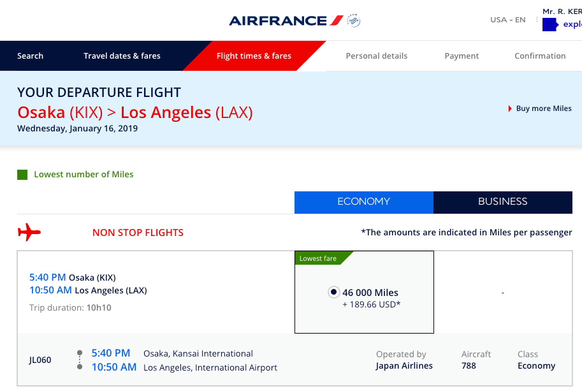The height and width of the screenshot is (391, 582).
Task: Click the Personal details step
Action: click(x=376, y=56)
